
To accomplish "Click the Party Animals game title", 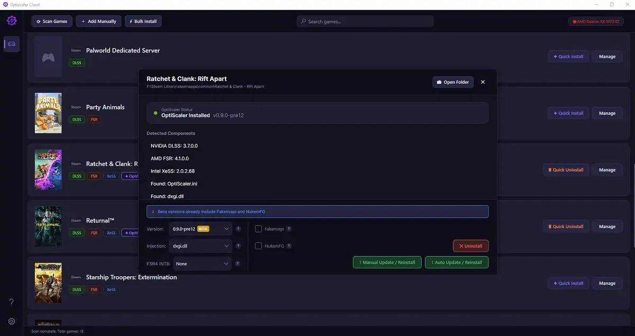I will click(x=105, y=107).
